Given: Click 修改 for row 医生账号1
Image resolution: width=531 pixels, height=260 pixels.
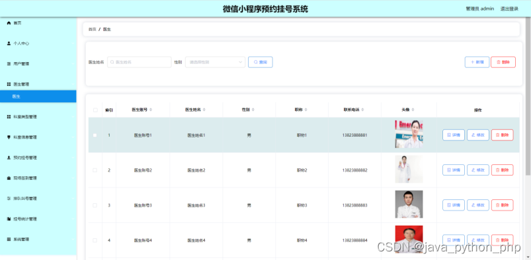Looking at the screenshot, I should (478, 135).
